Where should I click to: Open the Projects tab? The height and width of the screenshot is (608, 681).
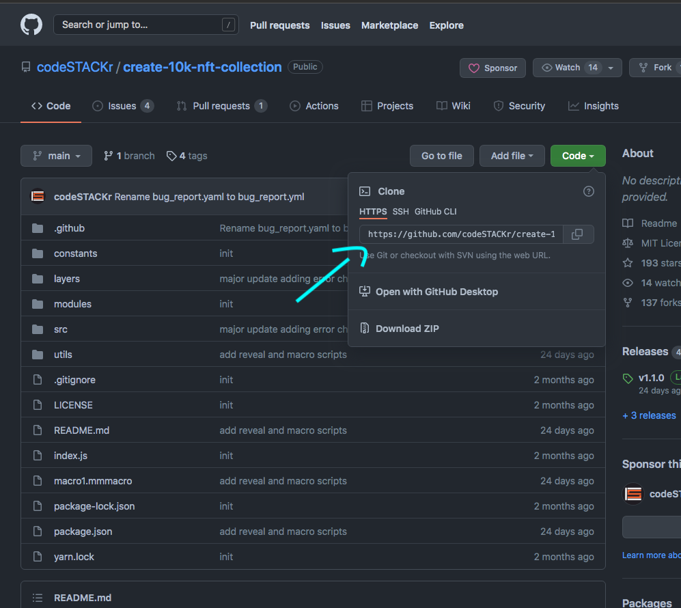click(x=387, y=106)
